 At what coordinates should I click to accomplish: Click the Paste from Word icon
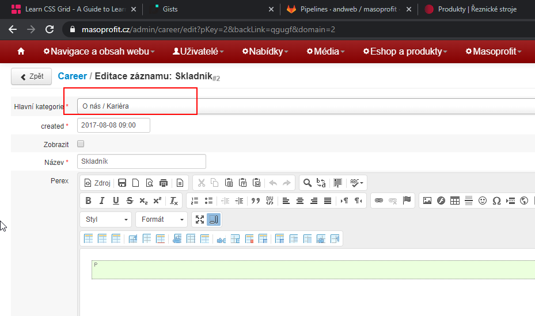pos(257,183)
